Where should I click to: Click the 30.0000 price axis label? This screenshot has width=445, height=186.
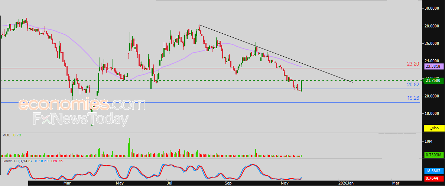pos(432,8)
